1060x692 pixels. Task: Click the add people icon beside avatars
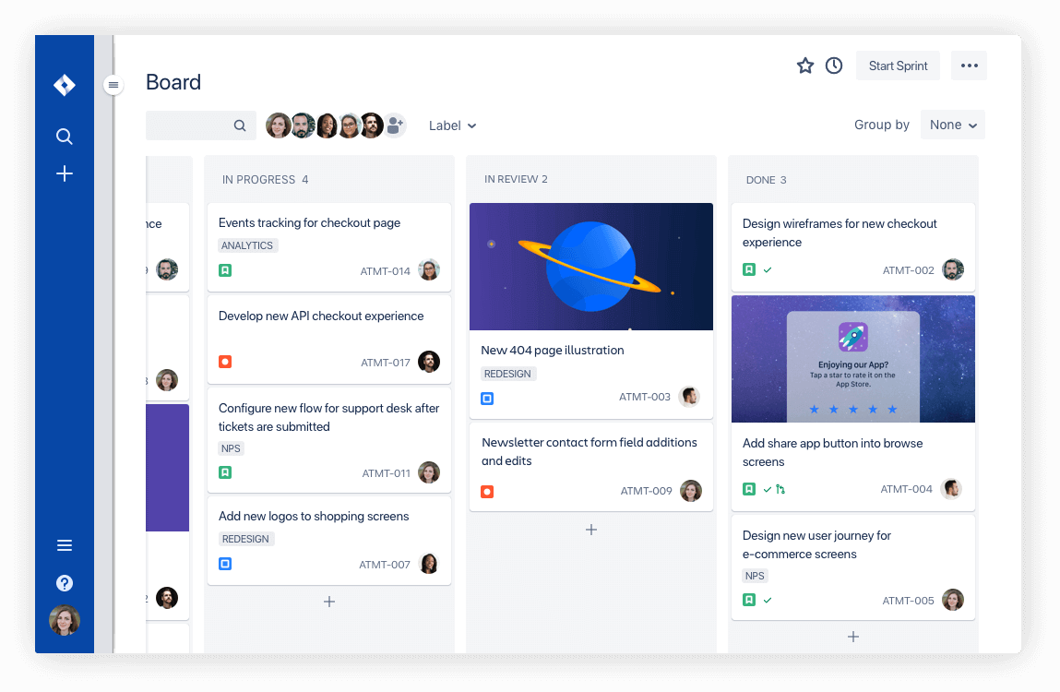point(395,125)
